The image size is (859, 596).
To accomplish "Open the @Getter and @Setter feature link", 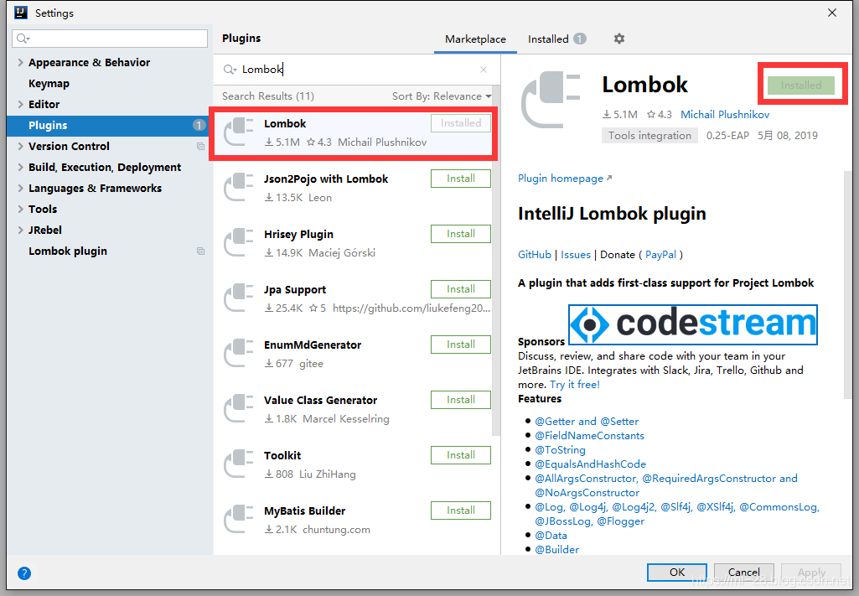I will coord(587,422).
